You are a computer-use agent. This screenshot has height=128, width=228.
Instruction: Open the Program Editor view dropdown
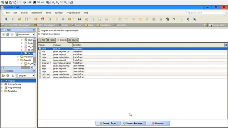pyautogui.click(x=227, y=25)
